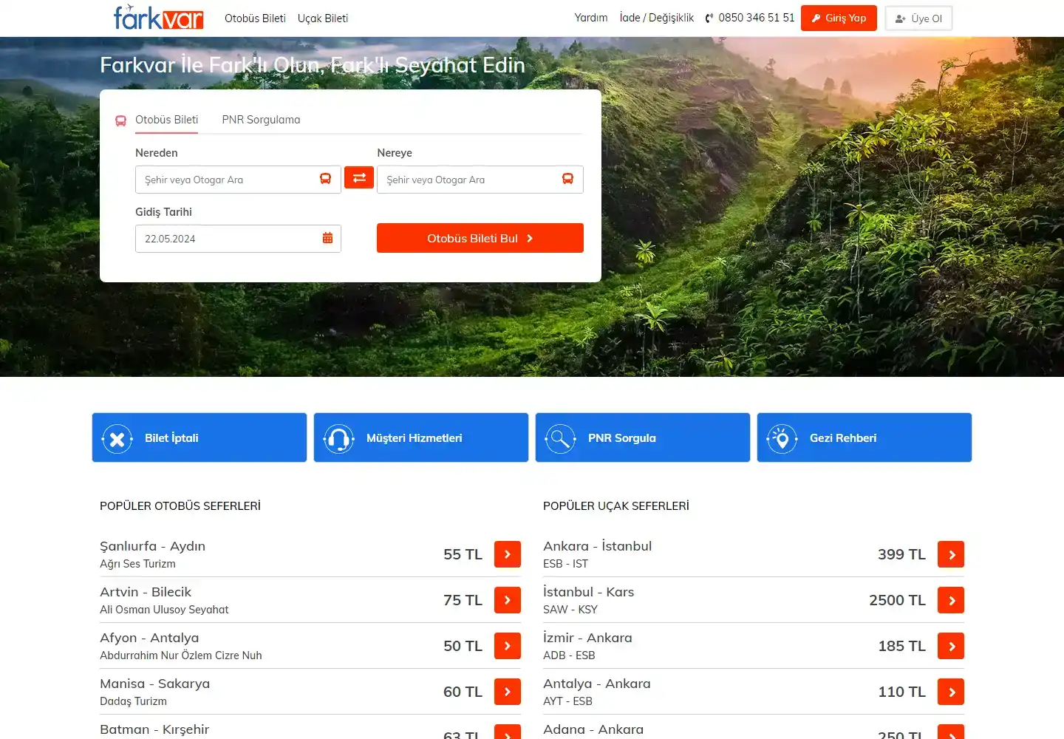Open the Otobüs Bileti top menu
The width and height of the screenshot is (1064, 739).
(x=255, y=18)
